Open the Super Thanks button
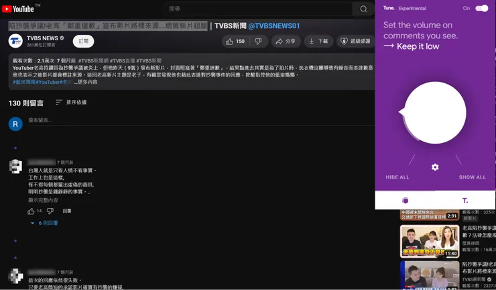This screenshot has width=496, height=290. click(x=355, y=41)
